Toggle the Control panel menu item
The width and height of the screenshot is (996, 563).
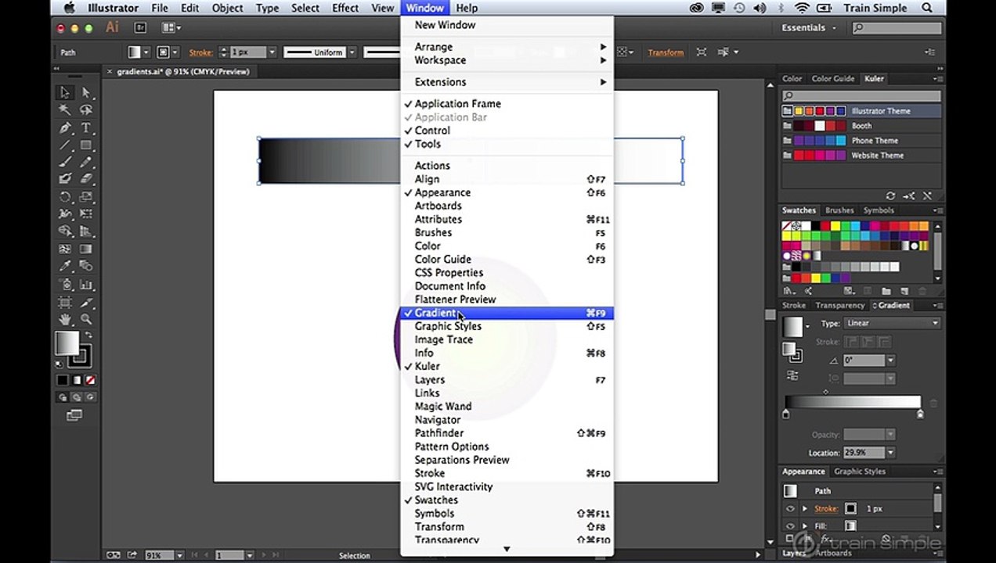click(507, 131)
